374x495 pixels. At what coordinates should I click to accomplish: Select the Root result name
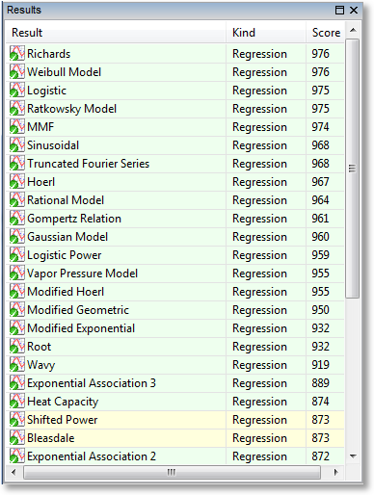tap(40, 347)
